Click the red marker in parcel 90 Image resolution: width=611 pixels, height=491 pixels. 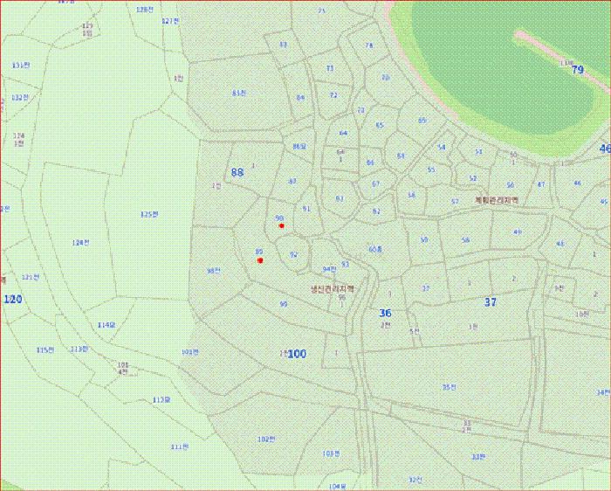point(281,226)
